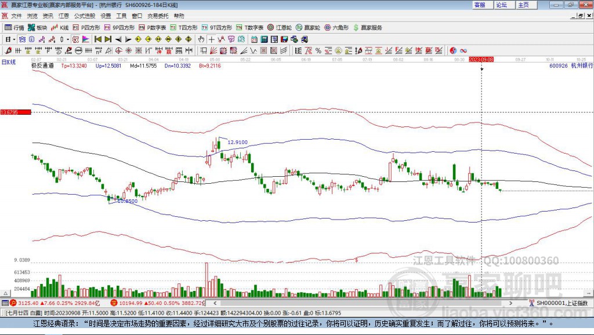Image resolution: width=594 pixels, height=335 pixels.
Task: Open the 公式选股 menu
Action: [85, 16]
